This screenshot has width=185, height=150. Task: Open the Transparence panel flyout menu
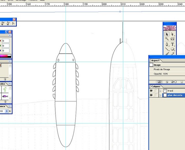10,106
